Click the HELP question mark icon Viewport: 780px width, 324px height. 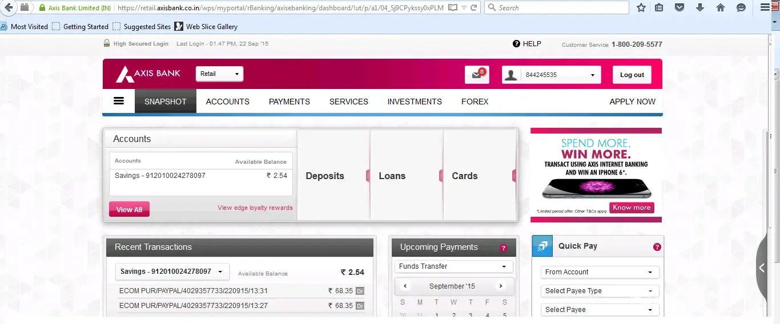pos(516,44)
